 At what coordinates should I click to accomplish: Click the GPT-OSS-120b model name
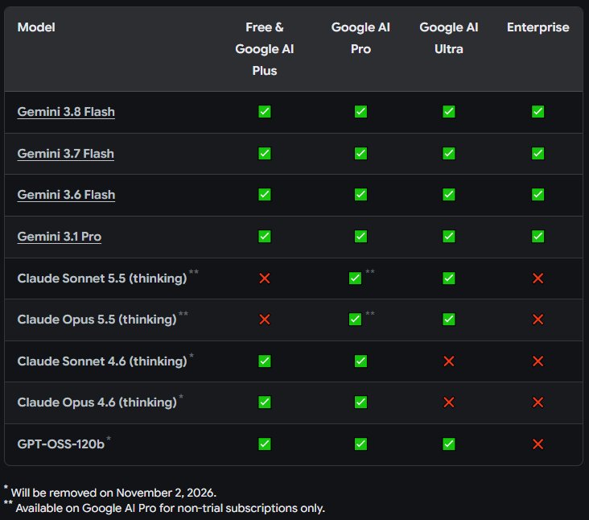(61, 444)
